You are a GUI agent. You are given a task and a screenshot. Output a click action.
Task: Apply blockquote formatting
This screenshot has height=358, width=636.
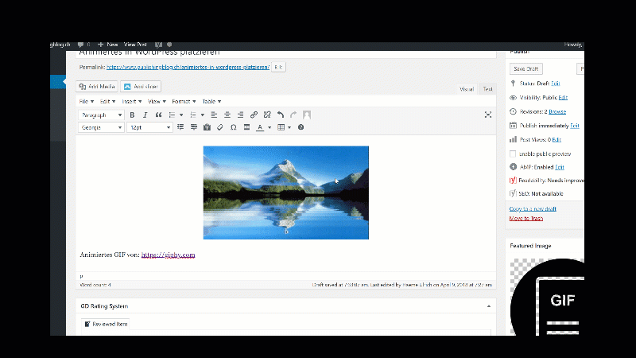(158, 115)
